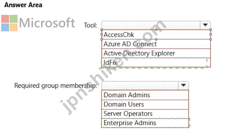Pick Active Directory Explorer option
Screen dimensions: 229x130
pyautogui.click(x=156, y=53)
